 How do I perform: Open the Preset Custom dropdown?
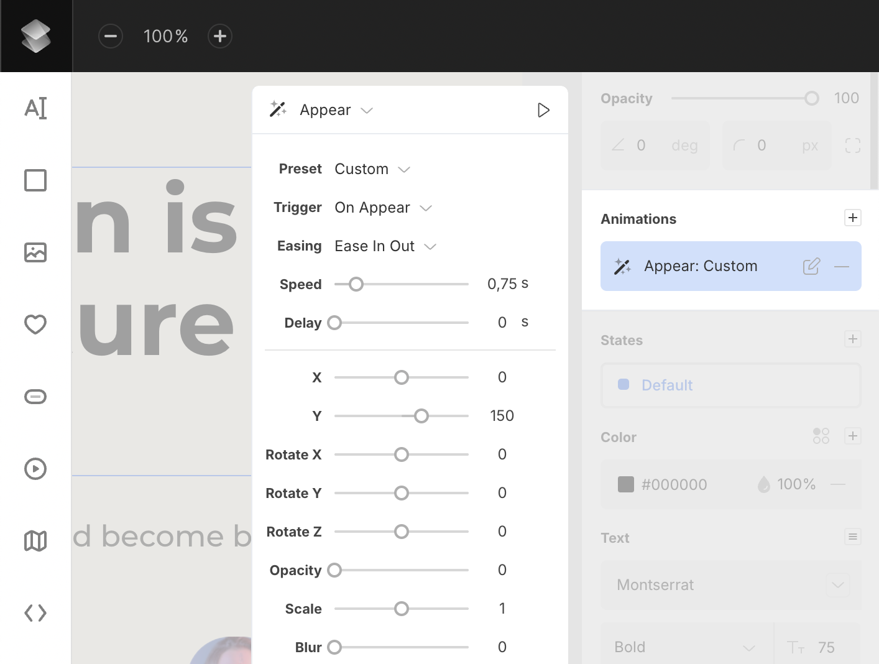click(x=372, y=169)
